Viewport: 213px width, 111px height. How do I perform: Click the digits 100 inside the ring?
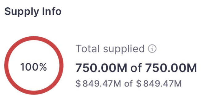[30, 67]
